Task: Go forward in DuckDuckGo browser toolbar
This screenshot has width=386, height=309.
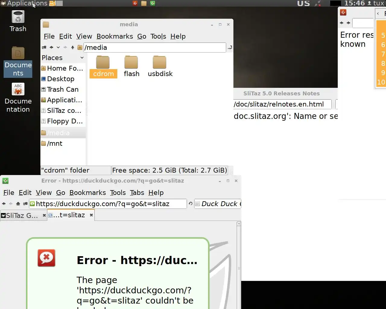Action: (11, 204)
